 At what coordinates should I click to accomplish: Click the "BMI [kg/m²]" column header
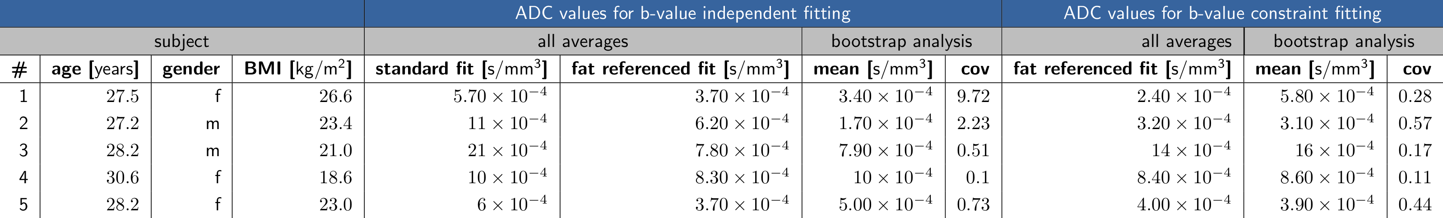click(x=297, y=69)
